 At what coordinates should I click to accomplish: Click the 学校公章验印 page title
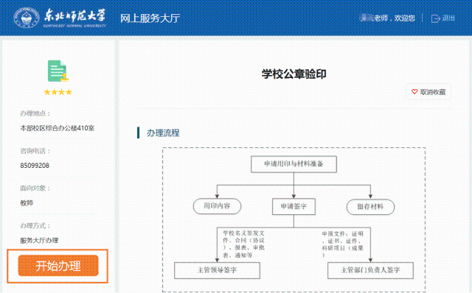click(294, 74)
